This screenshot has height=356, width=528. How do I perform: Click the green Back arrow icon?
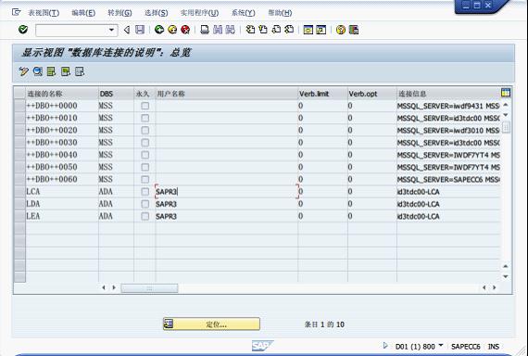(x=159, y=30)
